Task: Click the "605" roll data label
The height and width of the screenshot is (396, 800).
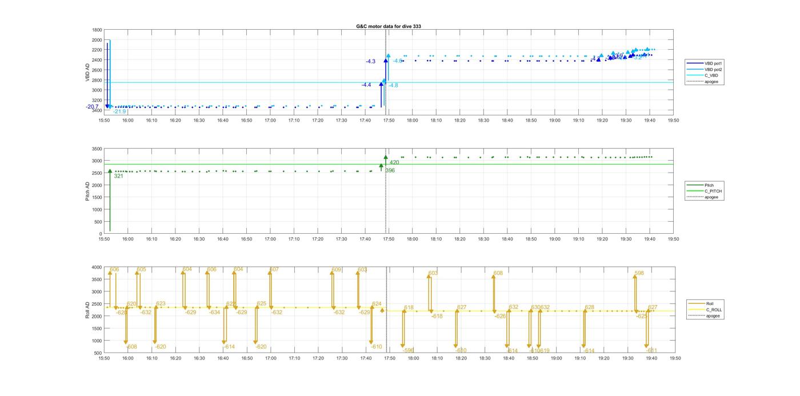Action: tap(141, 269)
